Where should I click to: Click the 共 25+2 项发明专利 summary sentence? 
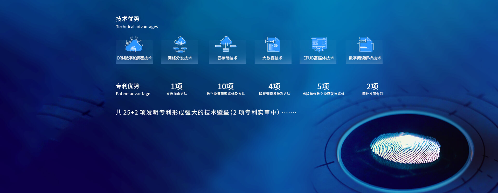click(x=206, y=113)
